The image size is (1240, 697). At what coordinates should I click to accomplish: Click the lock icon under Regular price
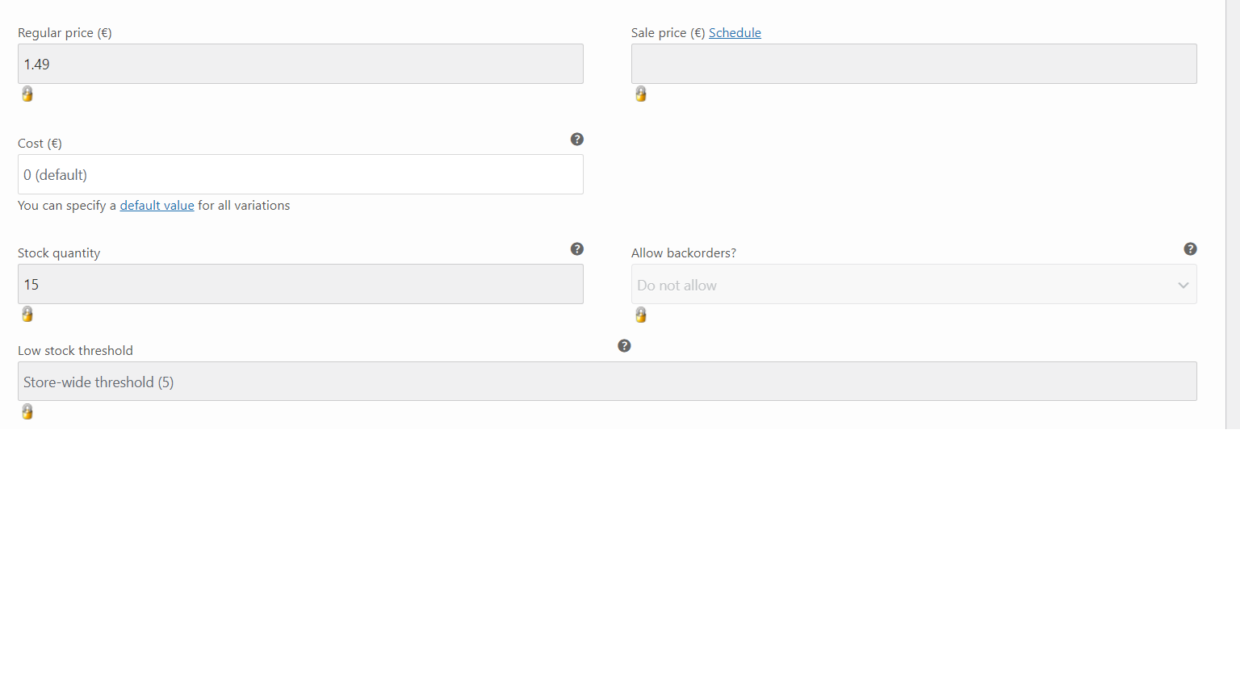point(27,94)
